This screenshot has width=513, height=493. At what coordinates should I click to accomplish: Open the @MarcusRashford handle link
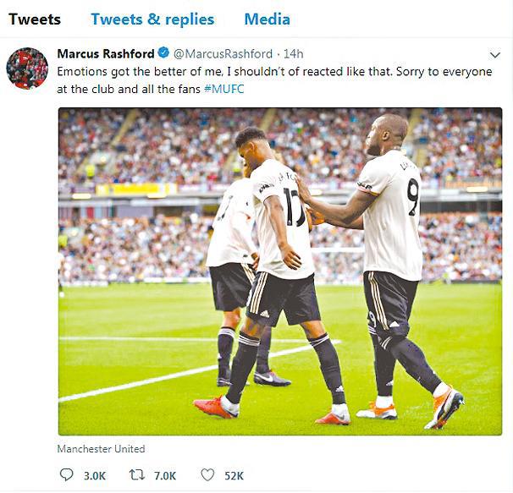coord(223,53)
